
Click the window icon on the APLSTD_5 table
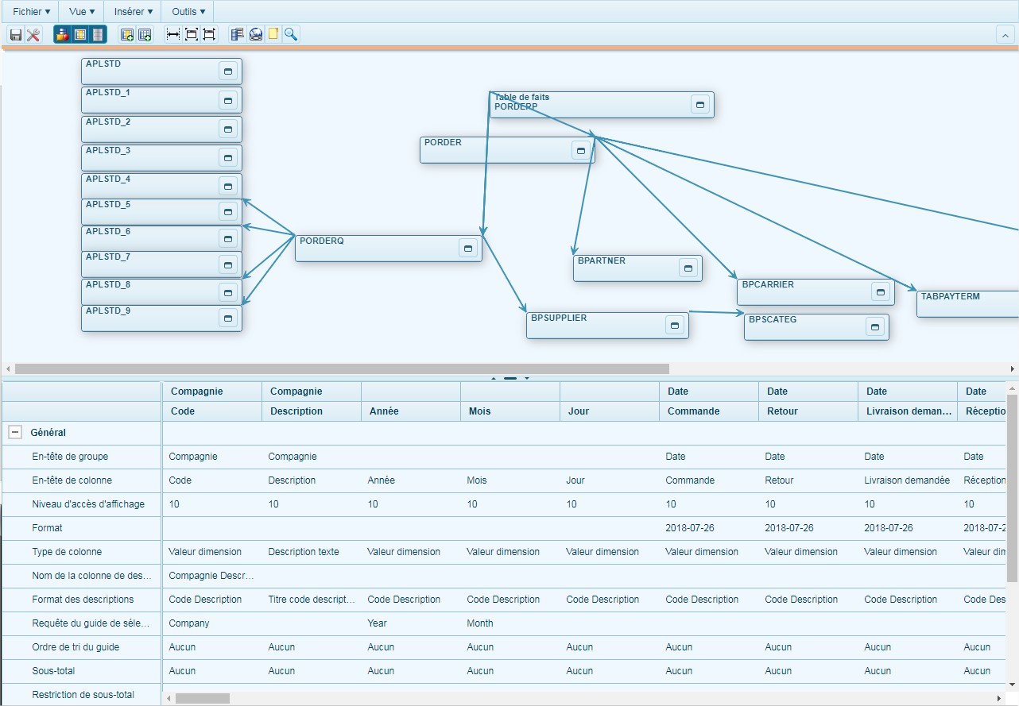click(x=228, y=212)
